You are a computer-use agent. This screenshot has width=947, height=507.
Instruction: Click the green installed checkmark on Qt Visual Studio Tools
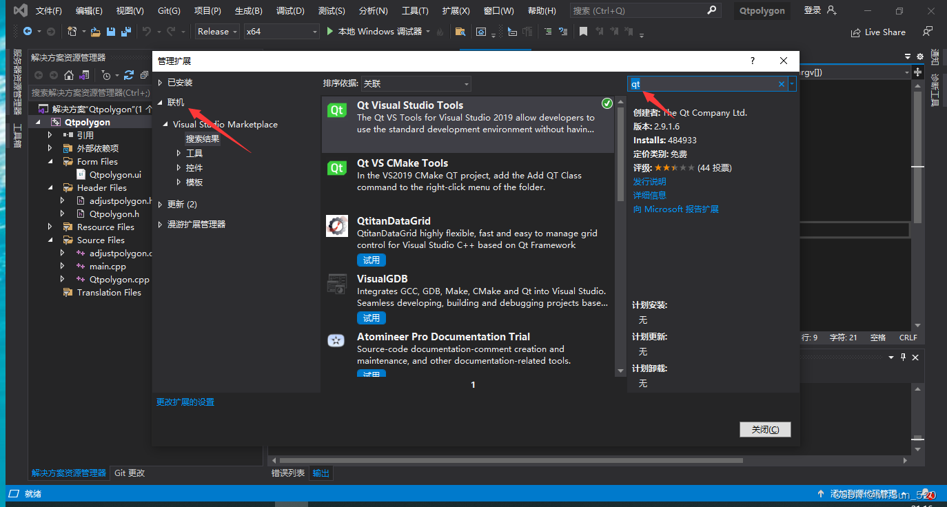point(607,104)
